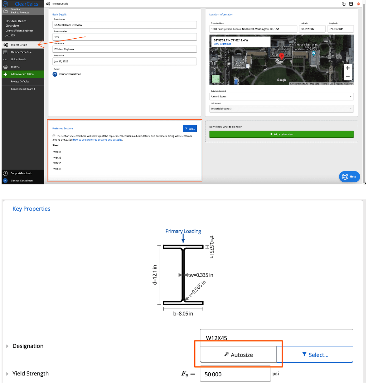Viewport: 368px width, 386px height.
Task: Open the Generic Steel Beam 1 calculation
Action: pyautogui.click(x=23, y=89)
